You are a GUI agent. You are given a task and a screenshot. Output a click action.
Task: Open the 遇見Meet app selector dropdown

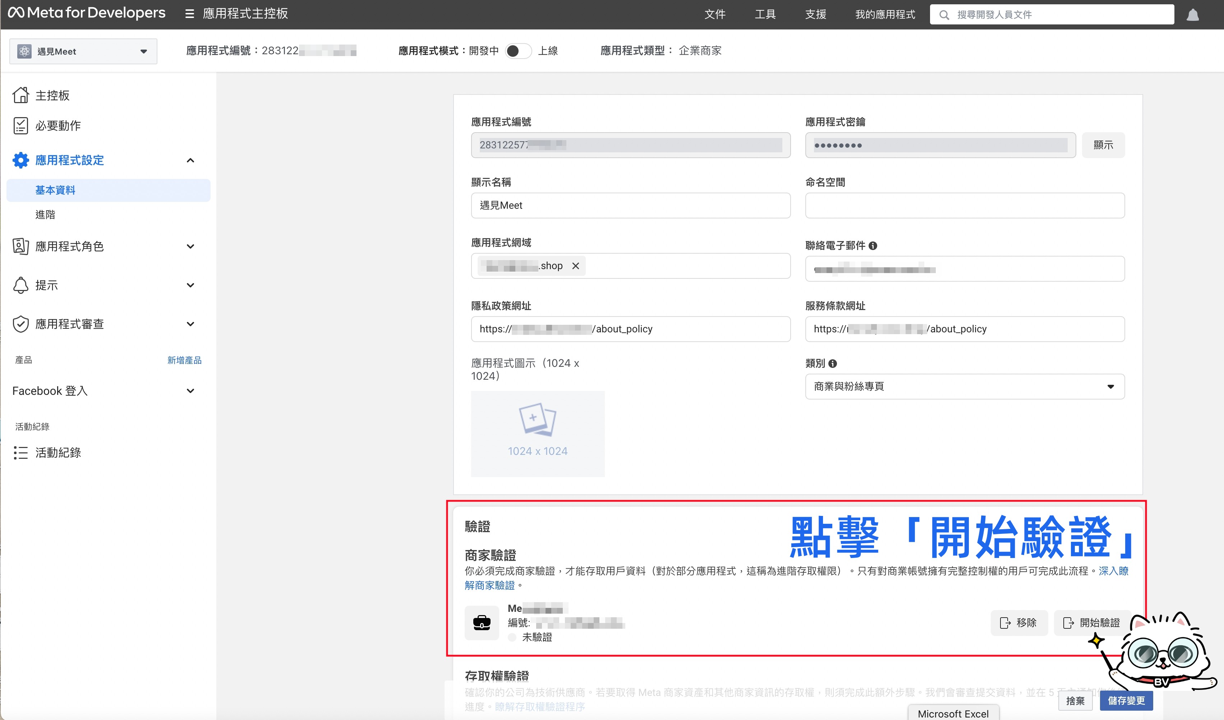click(x=83, y=51)
